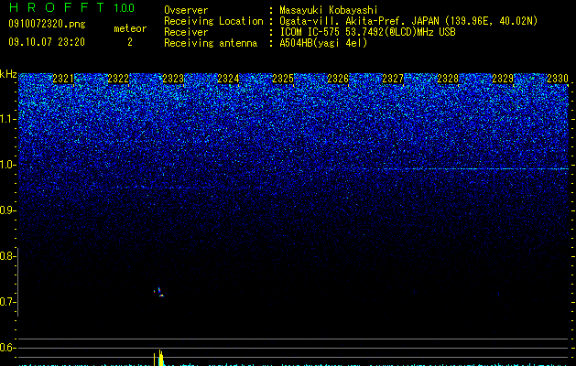
Task: Click the meteor echo in the spectrogram
Action: click(159, 292)
